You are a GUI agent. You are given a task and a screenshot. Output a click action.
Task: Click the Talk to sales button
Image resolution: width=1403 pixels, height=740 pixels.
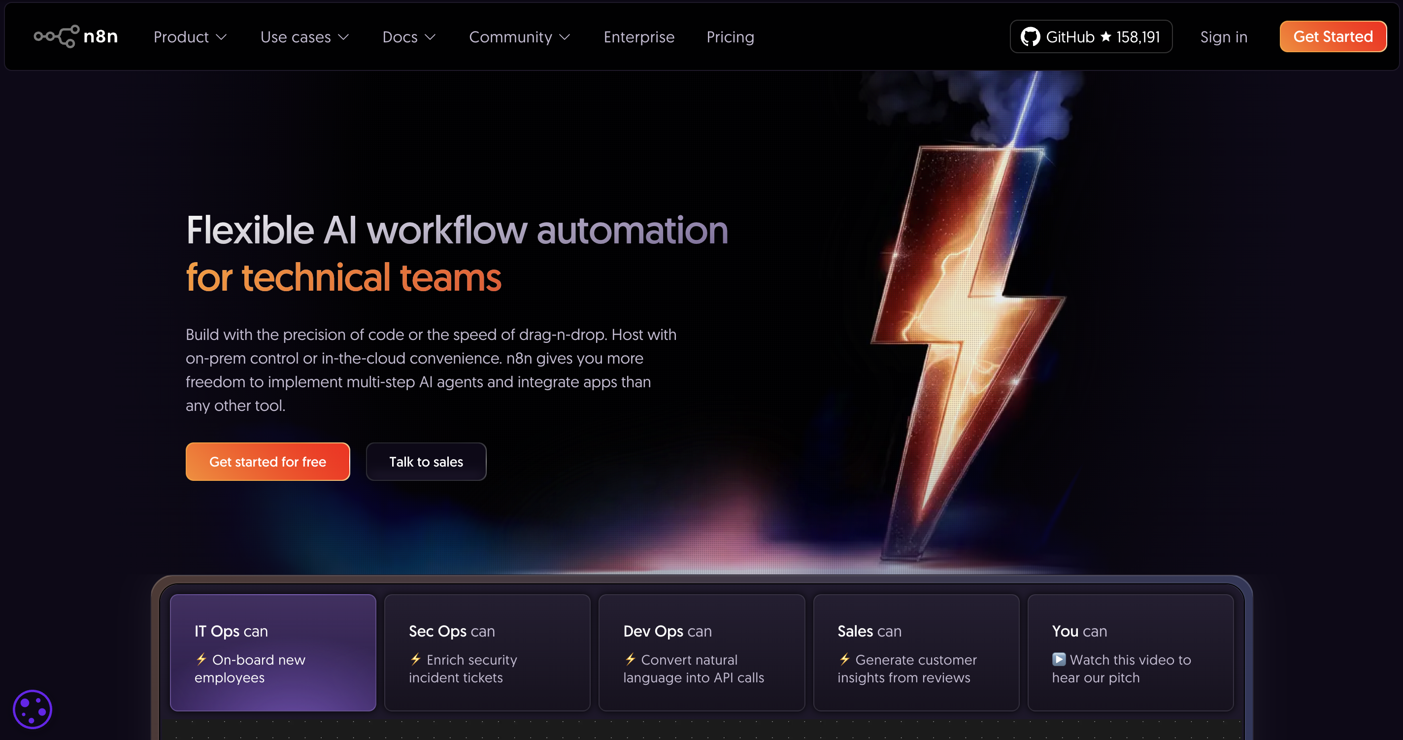tap(426, 461)
